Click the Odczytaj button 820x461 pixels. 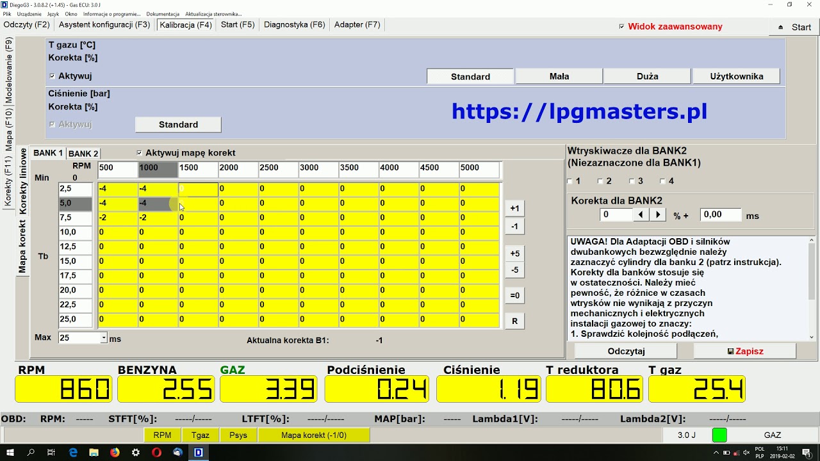[626, 351]
